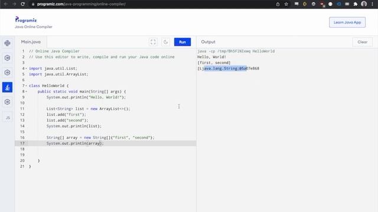
Task: Collapse the import block at line 4
Action: coord(26,68)
